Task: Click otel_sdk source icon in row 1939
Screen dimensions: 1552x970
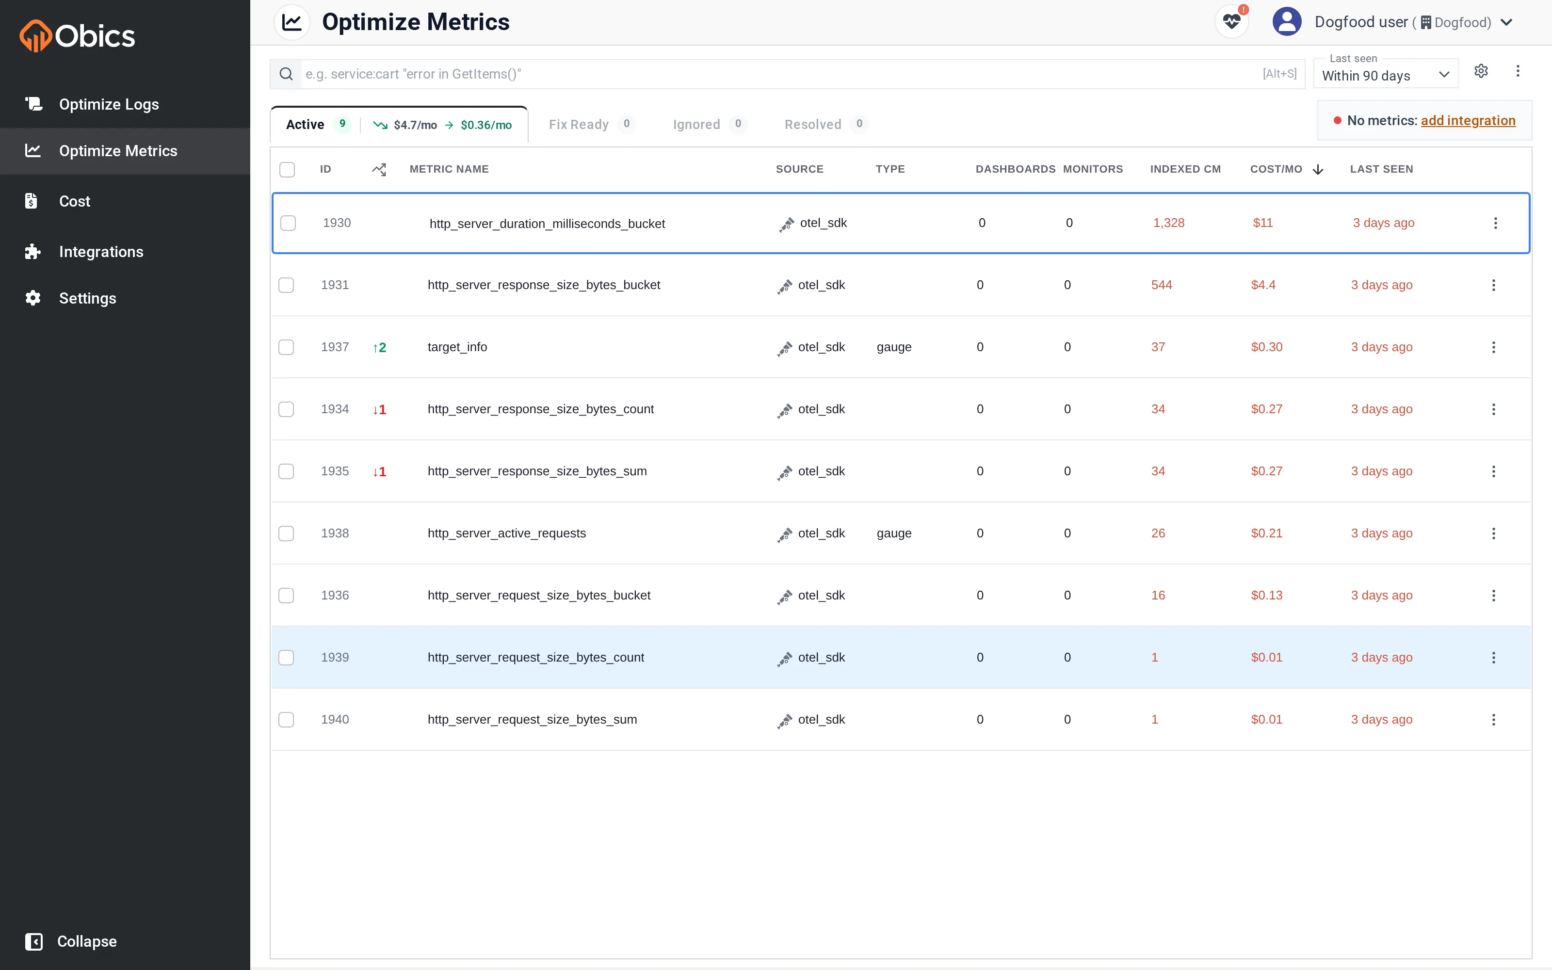Action: (x=784, y=660)
